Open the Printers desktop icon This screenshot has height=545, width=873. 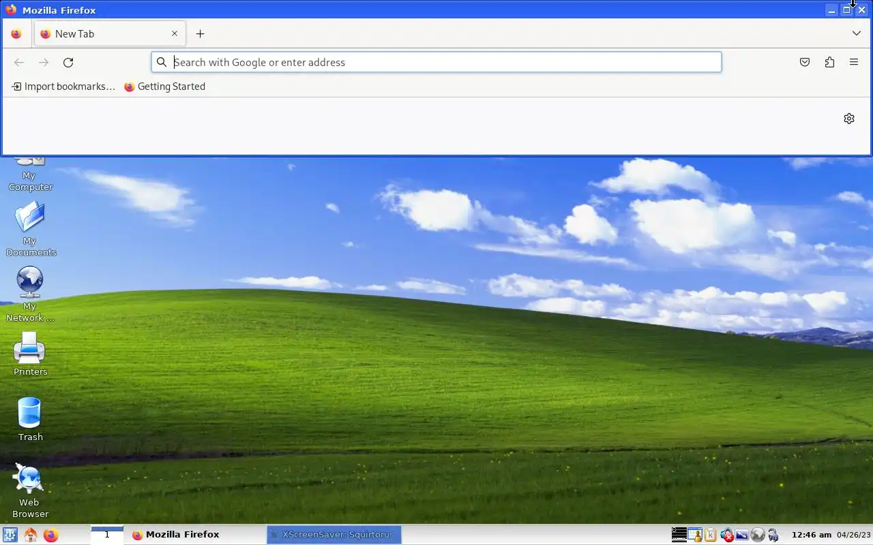pos(30,354)
